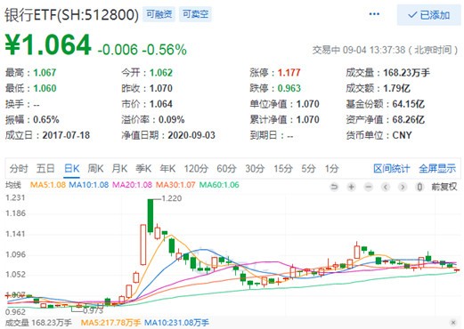Click the volume MA10:231.08万手 label
The height and width of the screenshot is (329, 464).
pyautogui.click(x=176, y=323)
